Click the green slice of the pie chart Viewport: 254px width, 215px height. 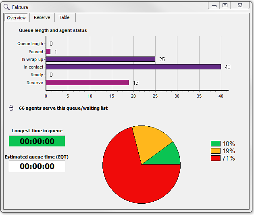click(169, 157)
